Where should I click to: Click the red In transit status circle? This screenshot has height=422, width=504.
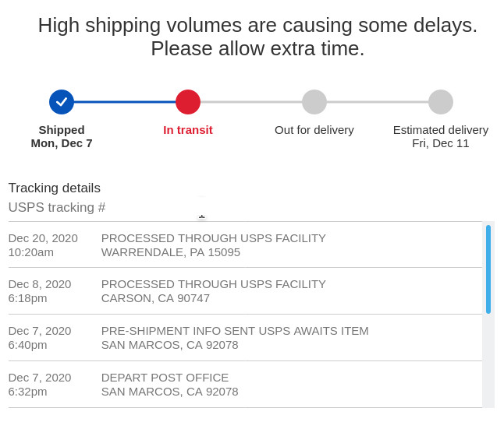(x=188, y=102)
